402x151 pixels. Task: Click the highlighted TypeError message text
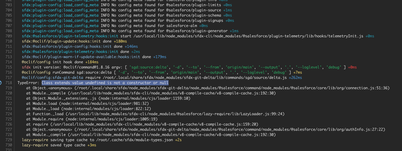pos(105,83)
